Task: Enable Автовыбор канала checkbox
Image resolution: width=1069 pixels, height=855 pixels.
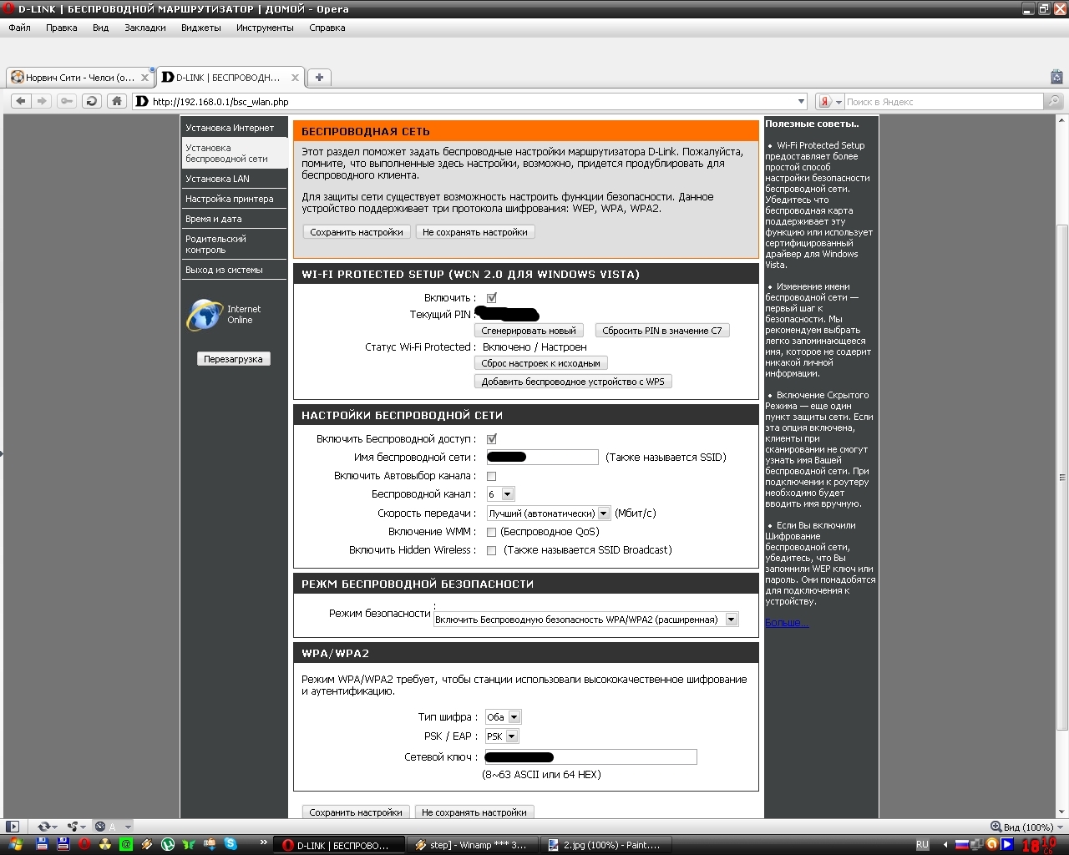Action: [x=492, y=476]
